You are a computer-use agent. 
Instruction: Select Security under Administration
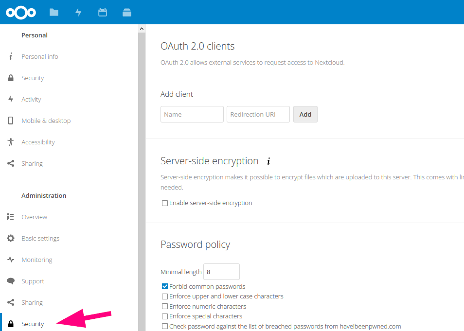(33, 323)
